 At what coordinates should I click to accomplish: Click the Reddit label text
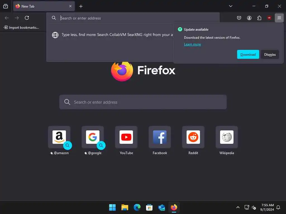tap(193, 153)
